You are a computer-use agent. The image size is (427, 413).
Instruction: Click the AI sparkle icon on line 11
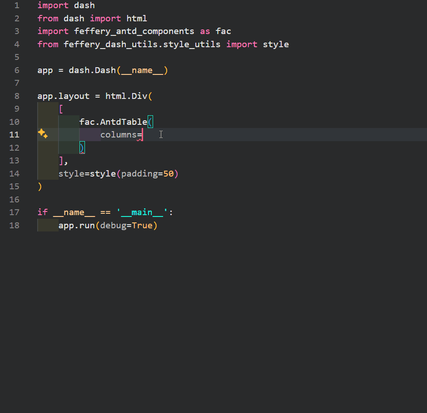pos(43,133)
